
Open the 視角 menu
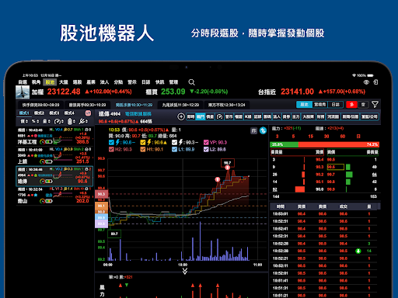click(36, 82)
